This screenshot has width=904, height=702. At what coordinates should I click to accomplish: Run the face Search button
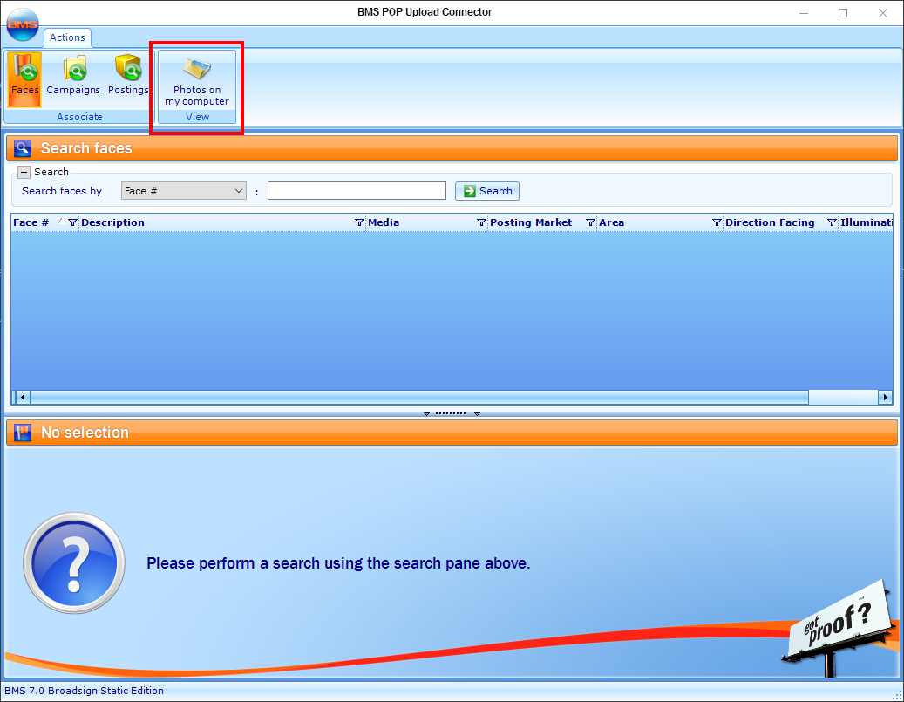(x=487, y=191)
